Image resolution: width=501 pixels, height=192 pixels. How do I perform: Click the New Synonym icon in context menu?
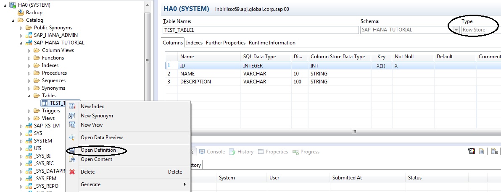[72, 116]
